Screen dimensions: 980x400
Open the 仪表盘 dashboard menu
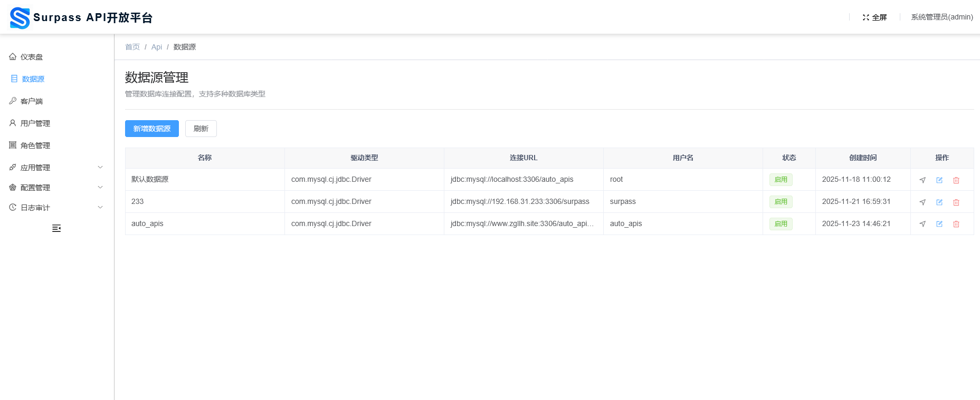click(57, 57)
